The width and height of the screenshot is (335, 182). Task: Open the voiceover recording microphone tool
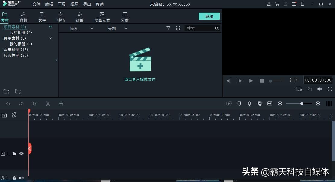click(249, 103)
